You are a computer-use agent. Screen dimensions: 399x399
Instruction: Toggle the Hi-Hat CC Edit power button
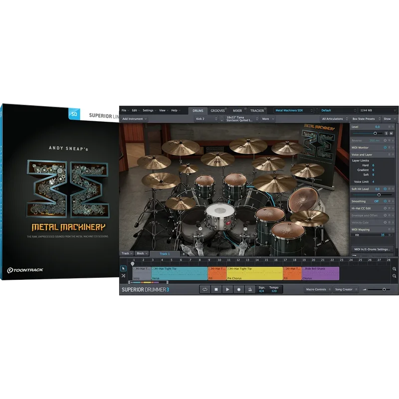(x=385, y=208)
